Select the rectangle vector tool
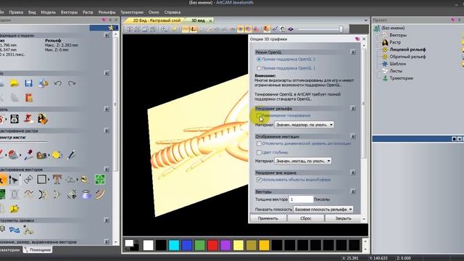464x261 pixels. pyautogui.click(x=41, y=180)
